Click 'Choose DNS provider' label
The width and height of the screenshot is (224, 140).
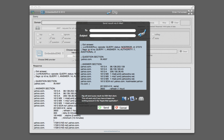tap(46, 60)
